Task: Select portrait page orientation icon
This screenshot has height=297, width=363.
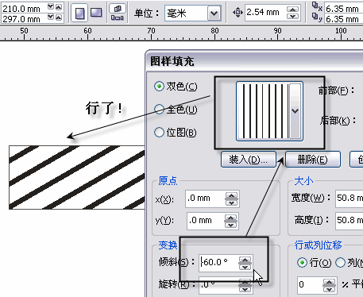Action: [x=79, y=13]
